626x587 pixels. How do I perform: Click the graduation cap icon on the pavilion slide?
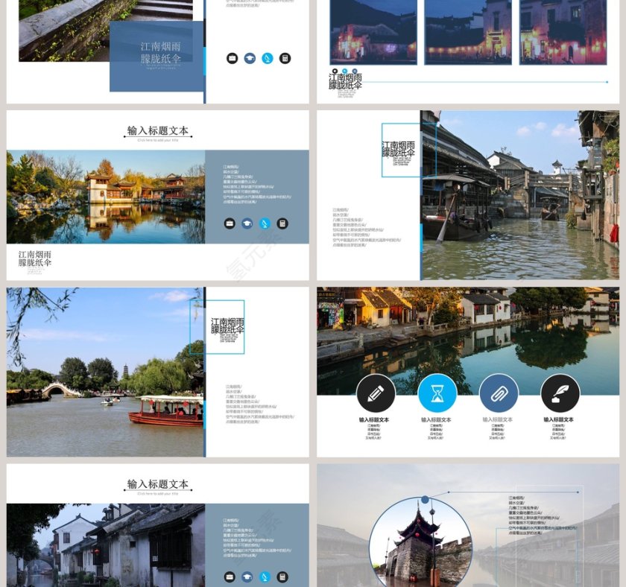point(246,222)
